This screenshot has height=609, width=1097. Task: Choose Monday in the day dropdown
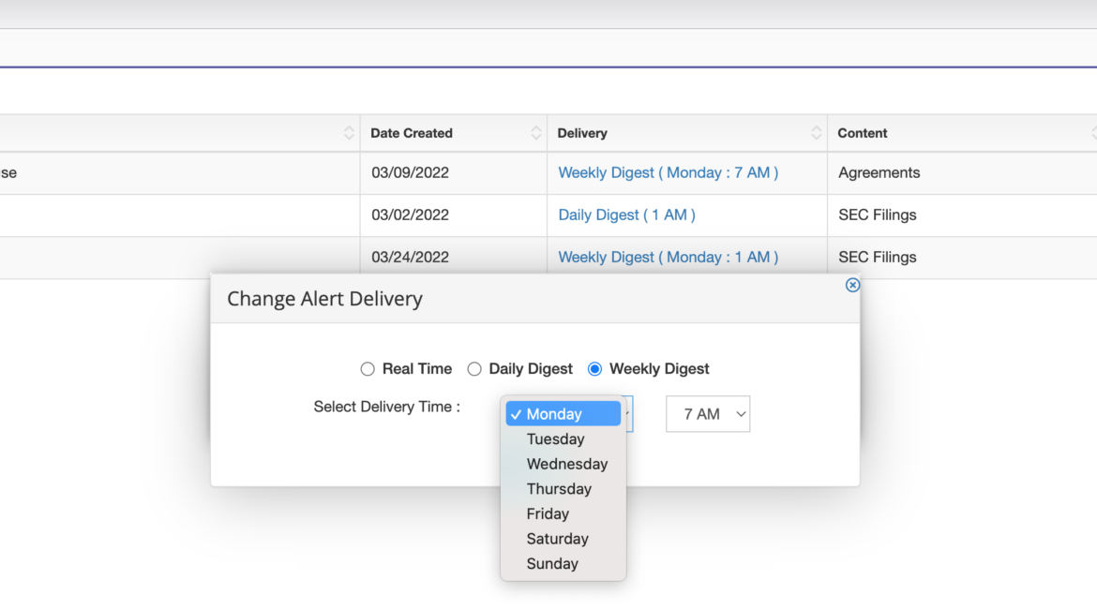[564, 414]
